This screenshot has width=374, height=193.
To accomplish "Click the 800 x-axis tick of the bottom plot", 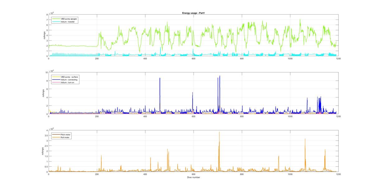I will pos(242,174).
